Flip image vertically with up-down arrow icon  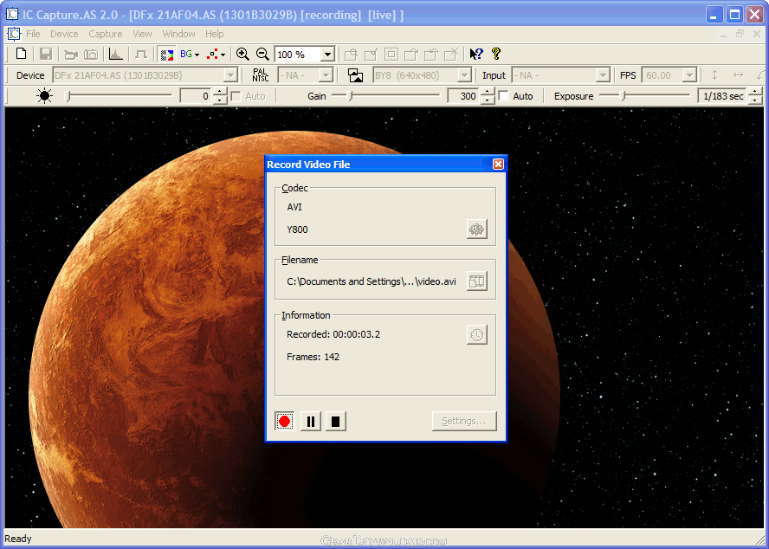[714, 75]
